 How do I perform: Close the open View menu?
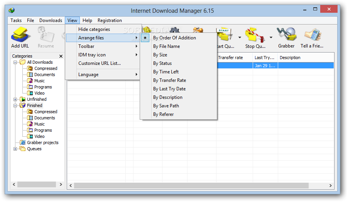pyautogui.click(x=73, y=20)
